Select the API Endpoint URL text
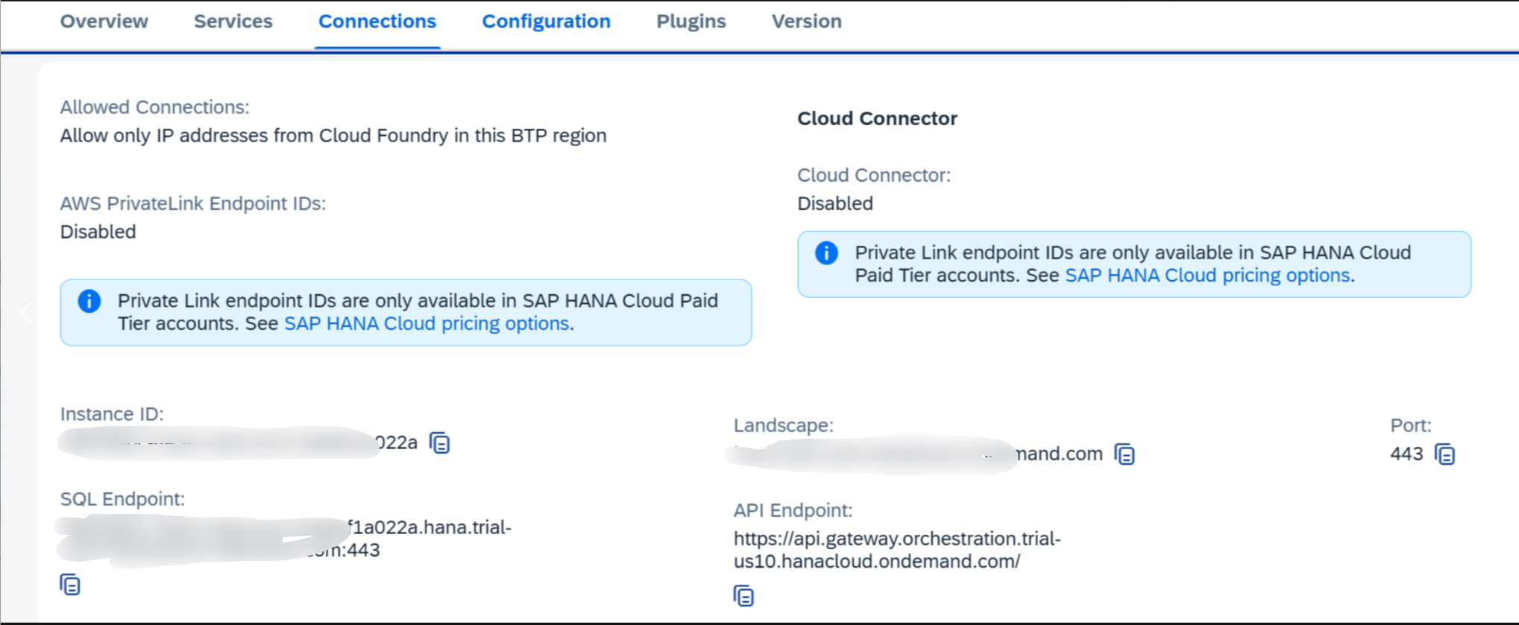 pos(897,550)
